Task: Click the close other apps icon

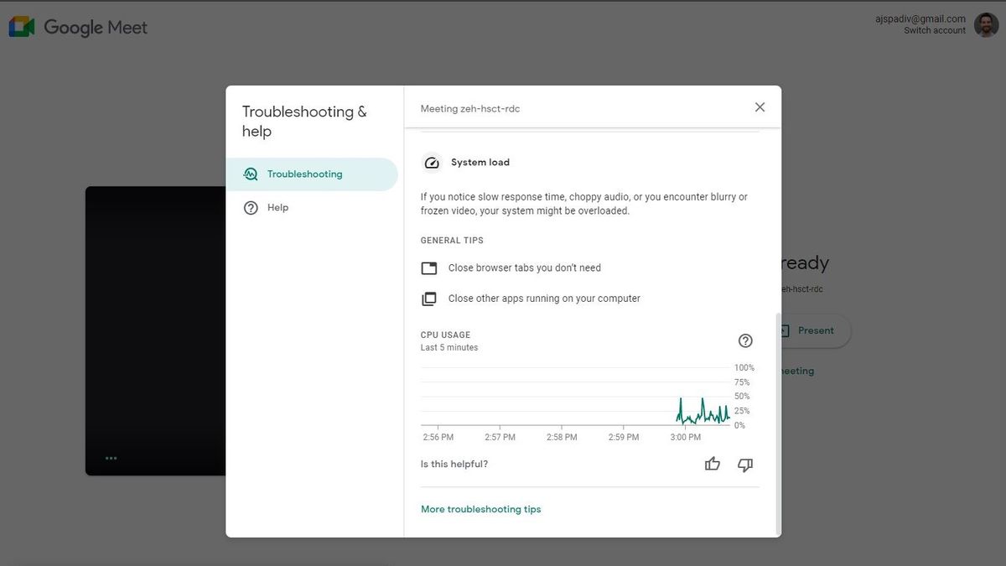Action: [429, 299]
